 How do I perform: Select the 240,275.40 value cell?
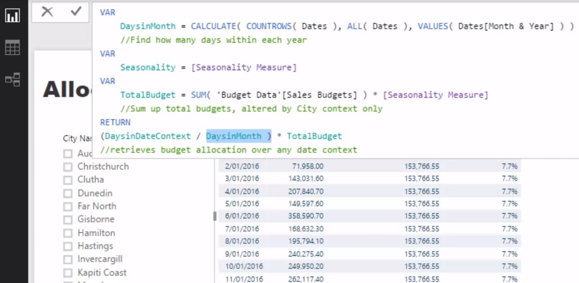[306, 254]
